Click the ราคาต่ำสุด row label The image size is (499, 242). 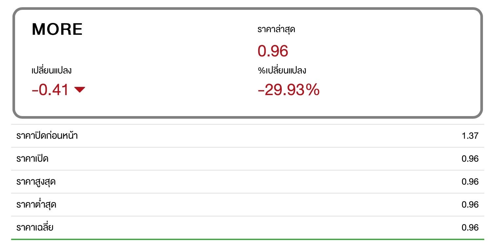36,205
